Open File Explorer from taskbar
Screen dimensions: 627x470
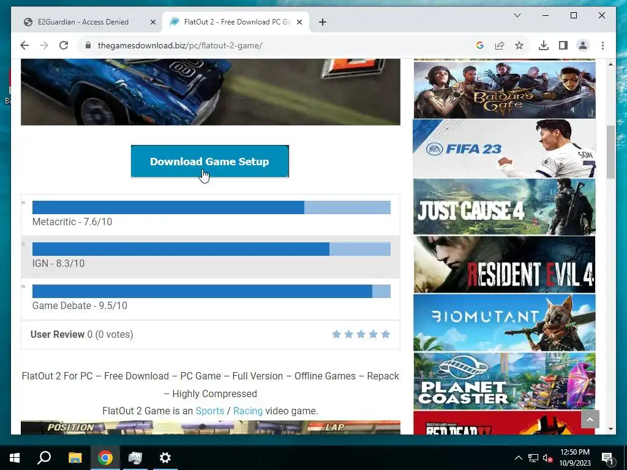[75, 458]
